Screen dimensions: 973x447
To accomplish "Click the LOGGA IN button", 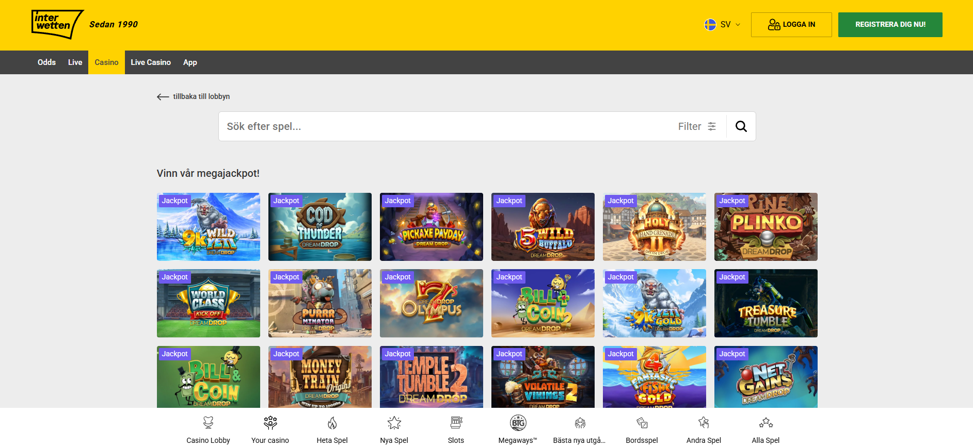I will (x=791, y=24).
